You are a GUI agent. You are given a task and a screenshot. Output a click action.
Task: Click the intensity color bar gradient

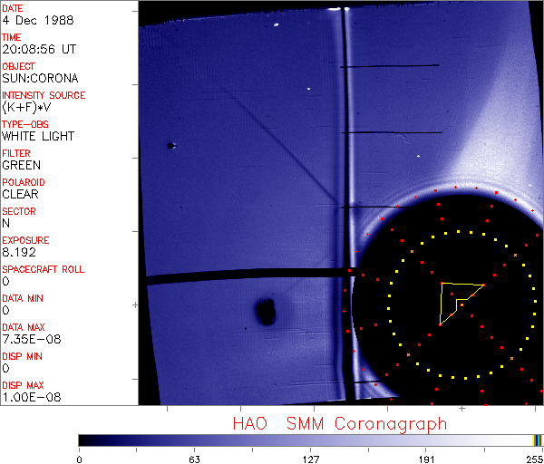coord(310,440)
